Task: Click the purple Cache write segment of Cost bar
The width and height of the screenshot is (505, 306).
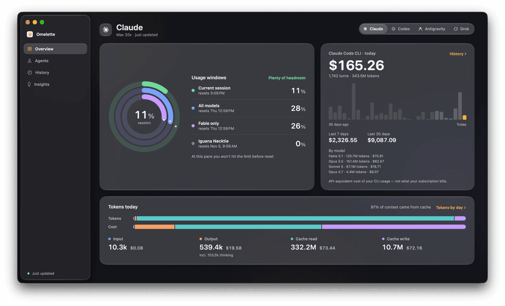Action: click(x=394, y=227)
